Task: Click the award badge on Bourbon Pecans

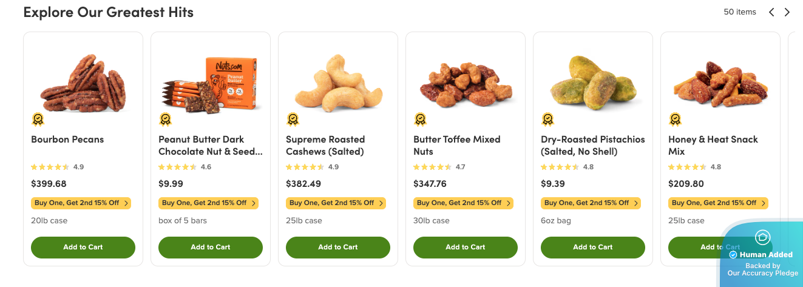Action: [38, 120]
